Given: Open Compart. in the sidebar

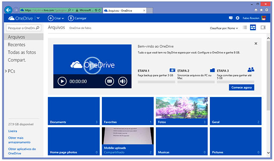Looking at the screenshot, I should click(x=17, y=60).
